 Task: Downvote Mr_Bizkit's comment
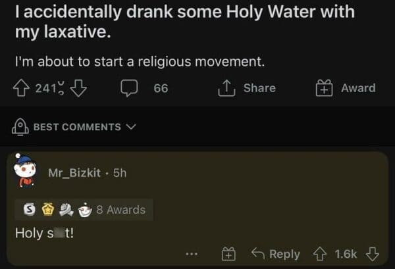click(x=373, y=254)
